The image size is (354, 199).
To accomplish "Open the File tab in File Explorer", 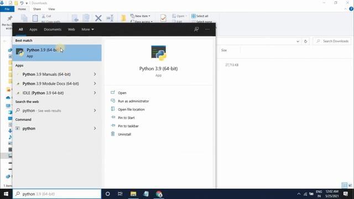I will point(7,9).
